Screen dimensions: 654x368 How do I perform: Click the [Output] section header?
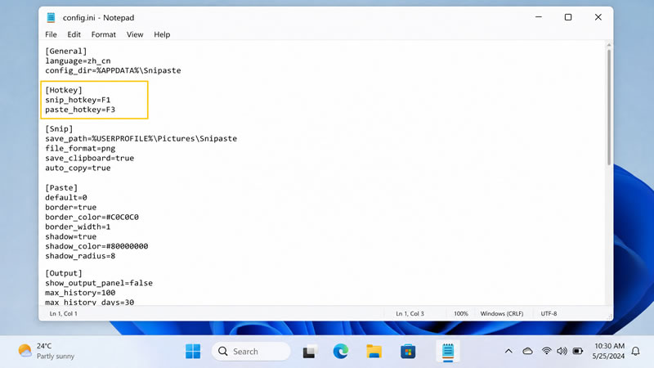[x=64, y=273]
